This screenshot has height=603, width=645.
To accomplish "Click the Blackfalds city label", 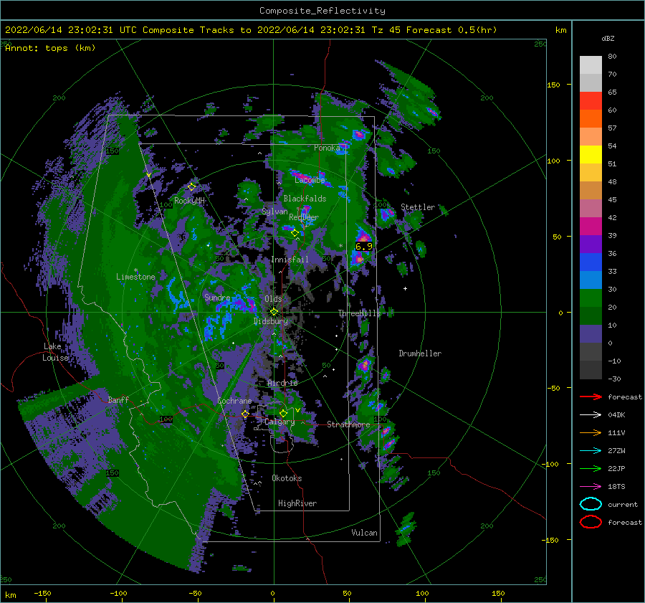I will pyautogui.click(x=305, y=199).
